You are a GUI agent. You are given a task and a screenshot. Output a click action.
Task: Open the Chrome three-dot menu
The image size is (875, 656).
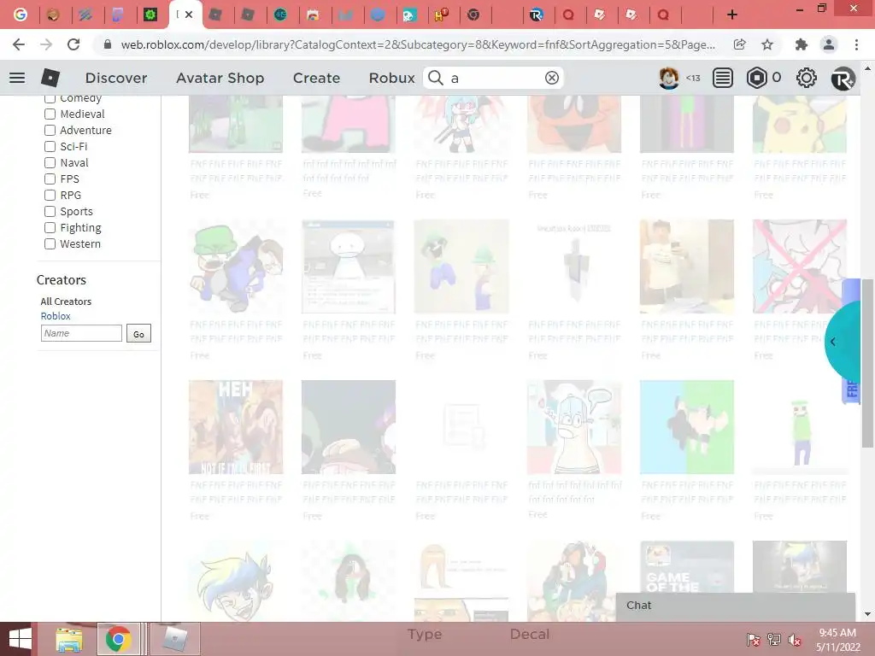point(856,44)
